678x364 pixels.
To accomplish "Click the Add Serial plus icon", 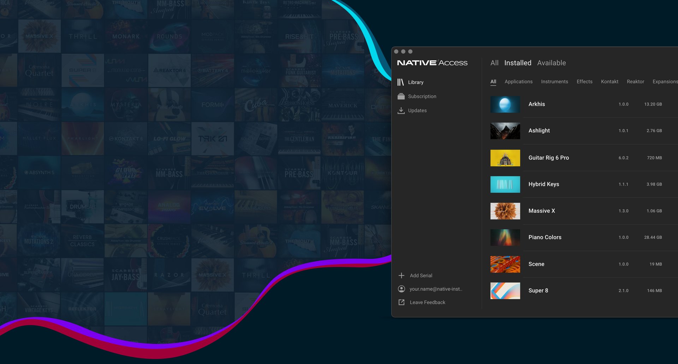I will [x=401, y=275].
